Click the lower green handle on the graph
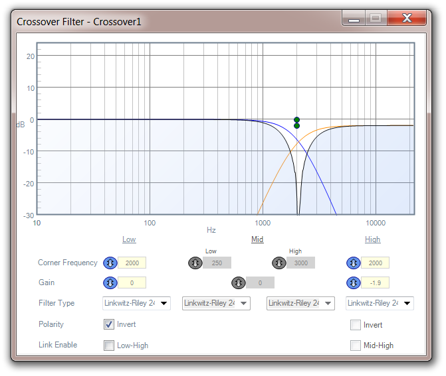 click(x=296, y=126)
